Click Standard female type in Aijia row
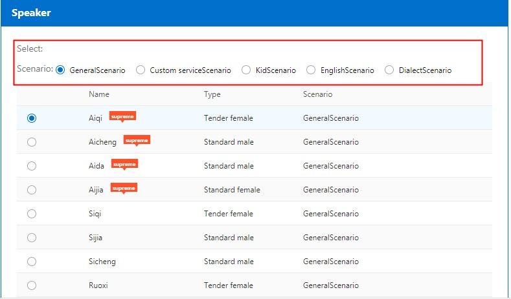This screenshot has height=299, width=511. 232,190
